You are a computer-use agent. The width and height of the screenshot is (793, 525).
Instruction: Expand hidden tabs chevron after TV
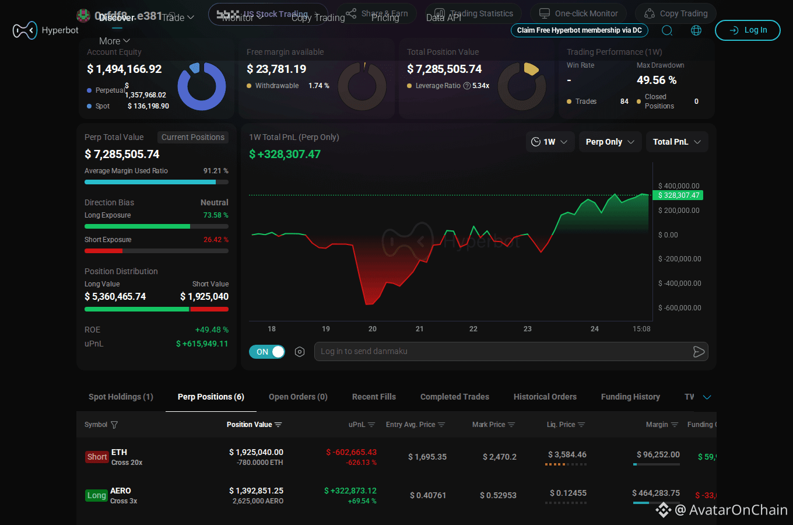[x=707, y=397]
